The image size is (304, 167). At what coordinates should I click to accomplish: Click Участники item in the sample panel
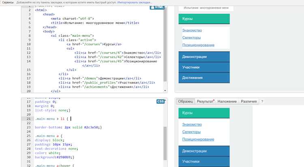pyautogui.click(x=204, y=161)
